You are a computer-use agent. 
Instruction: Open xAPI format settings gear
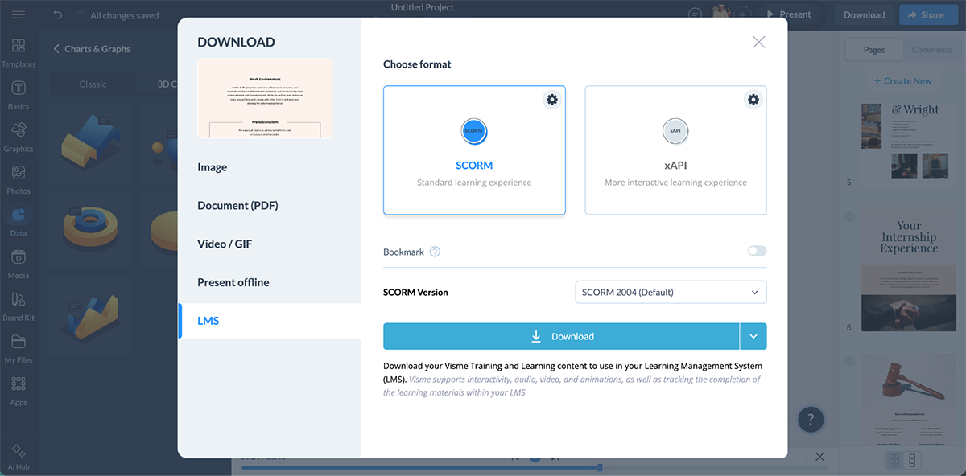point(753,99)
